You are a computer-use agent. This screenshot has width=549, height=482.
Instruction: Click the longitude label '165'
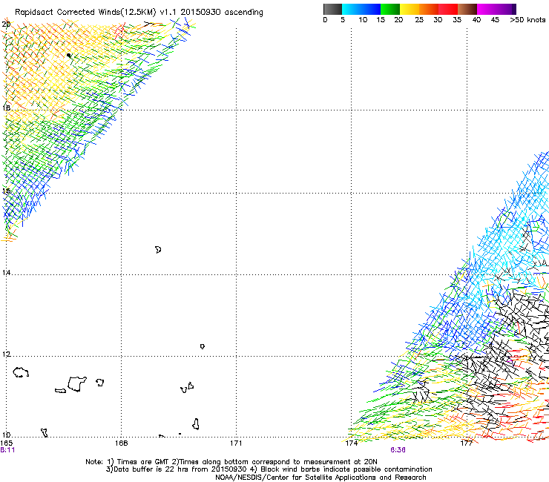tap(7, 443)
